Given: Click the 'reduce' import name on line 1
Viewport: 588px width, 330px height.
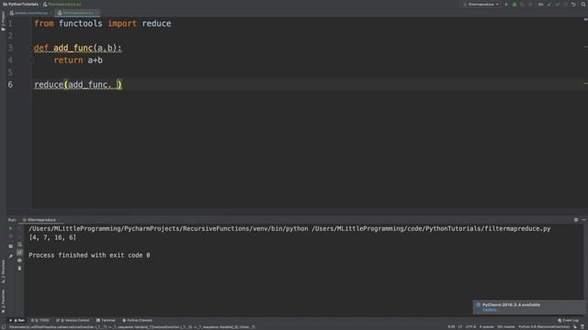Looking at the screenshot, I should [156, 24].
